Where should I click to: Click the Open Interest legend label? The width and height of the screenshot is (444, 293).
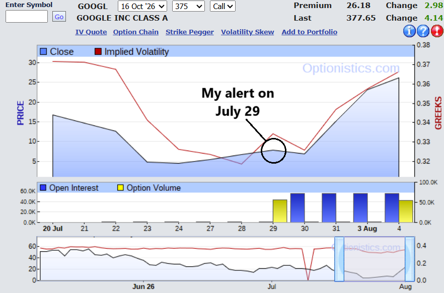point(73,188)
